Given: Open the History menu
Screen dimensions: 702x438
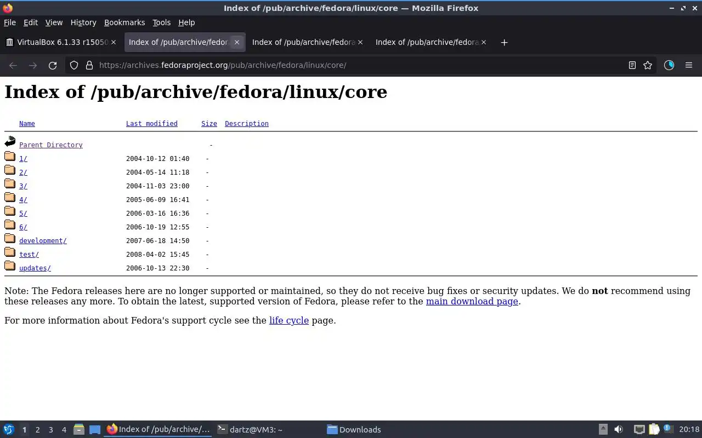Looking at the screenshot, I should 83,22.
